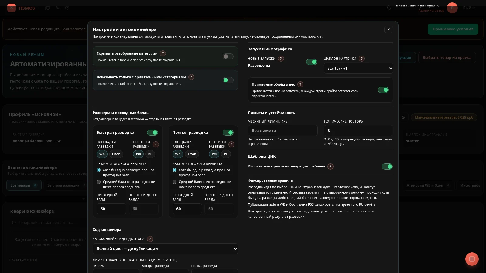Open help for "Скрывать разобранные категории"
This screenshot has height=273, width=486.
click(x=163, y=53)
